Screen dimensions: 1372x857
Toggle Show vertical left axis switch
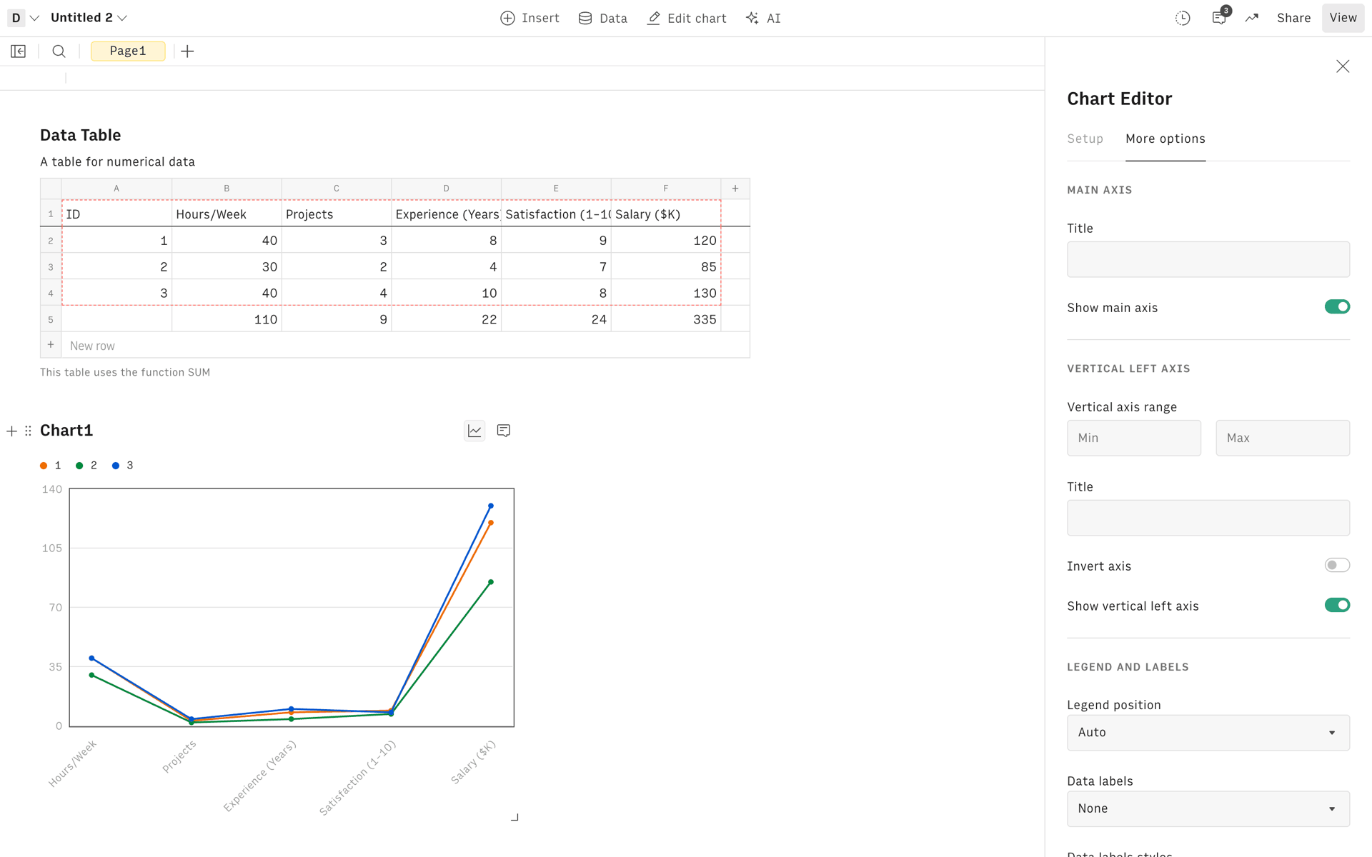(x=1337, y=606)
